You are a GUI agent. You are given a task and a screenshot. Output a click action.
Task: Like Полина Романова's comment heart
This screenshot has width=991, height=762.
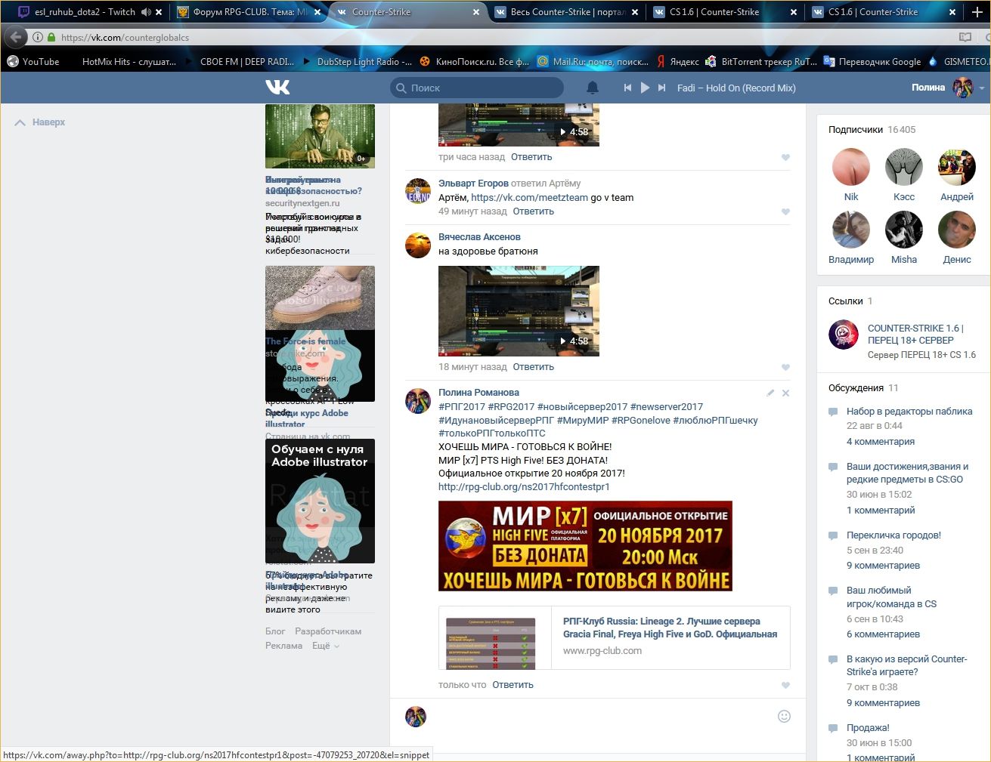[785, 686]
